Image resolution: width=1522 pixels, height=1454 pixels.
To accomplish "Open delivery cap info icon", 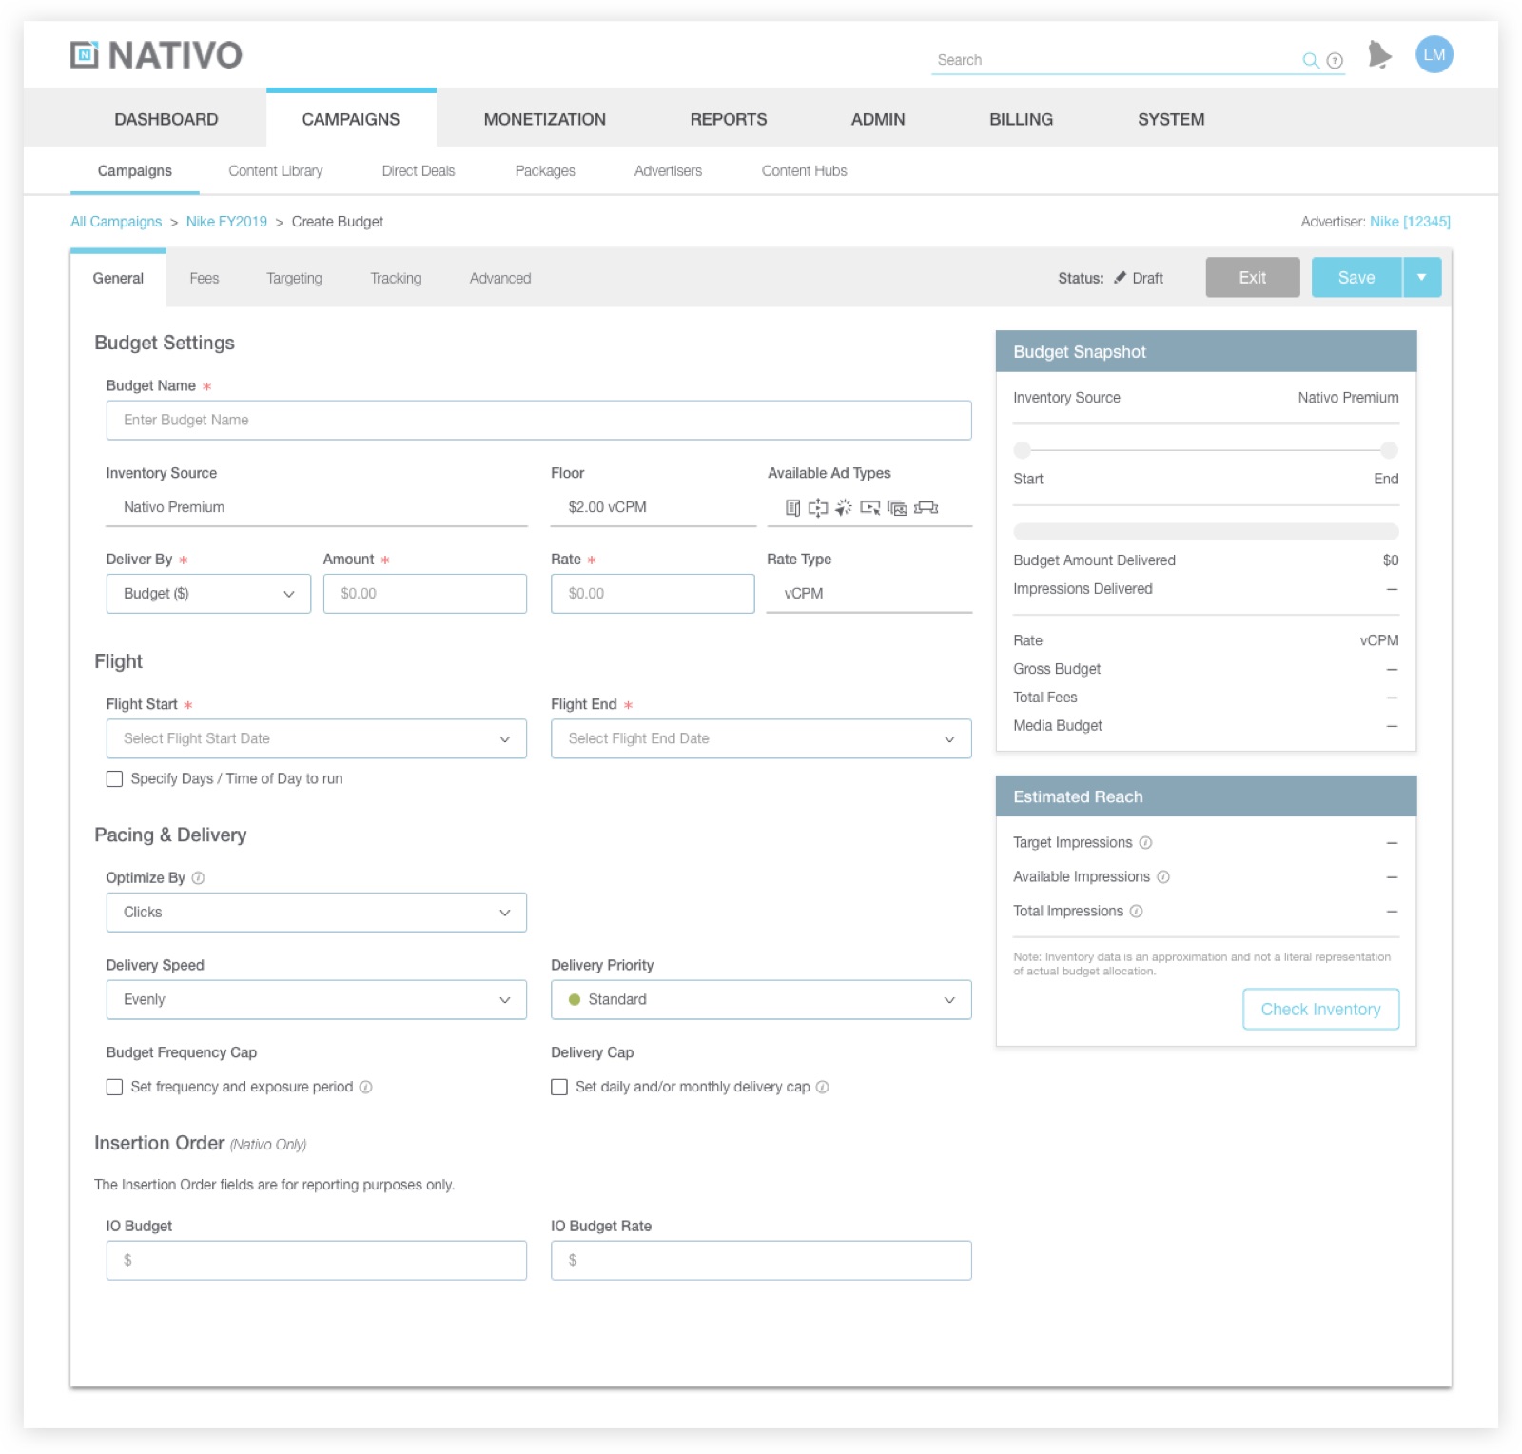I will pyautogui.click(x=822, y=1087).
